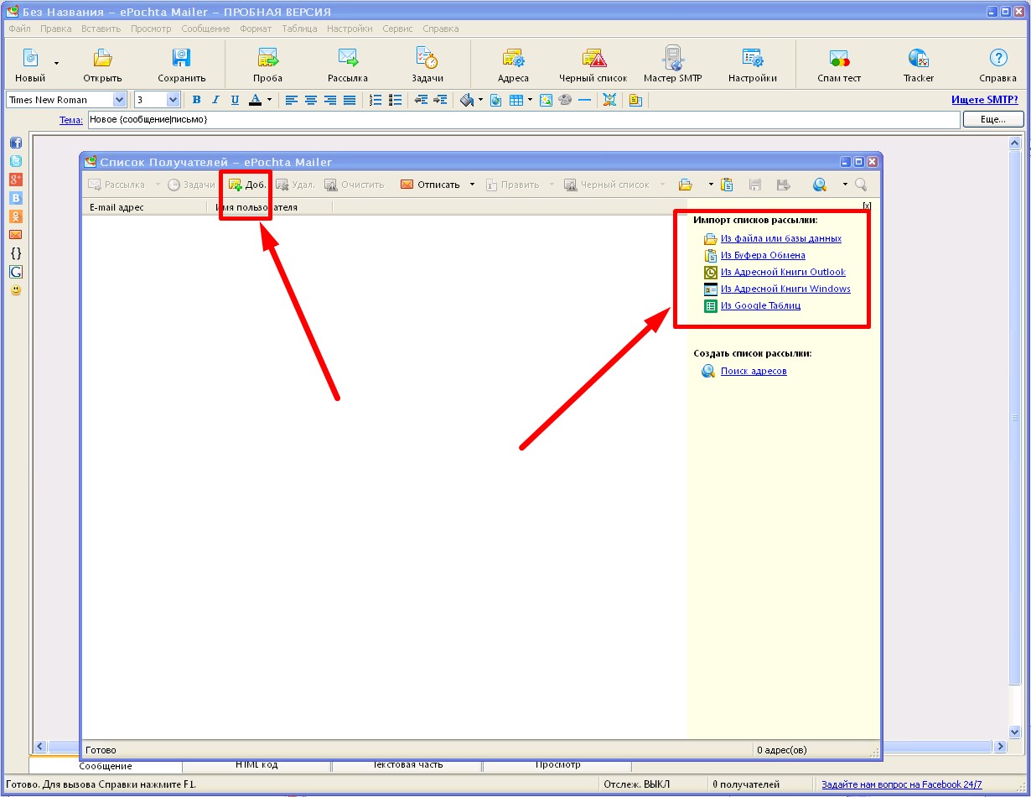Click Отписать in recipients toolbar
This screenshot has width=1031, height=797.
[431, 185]
